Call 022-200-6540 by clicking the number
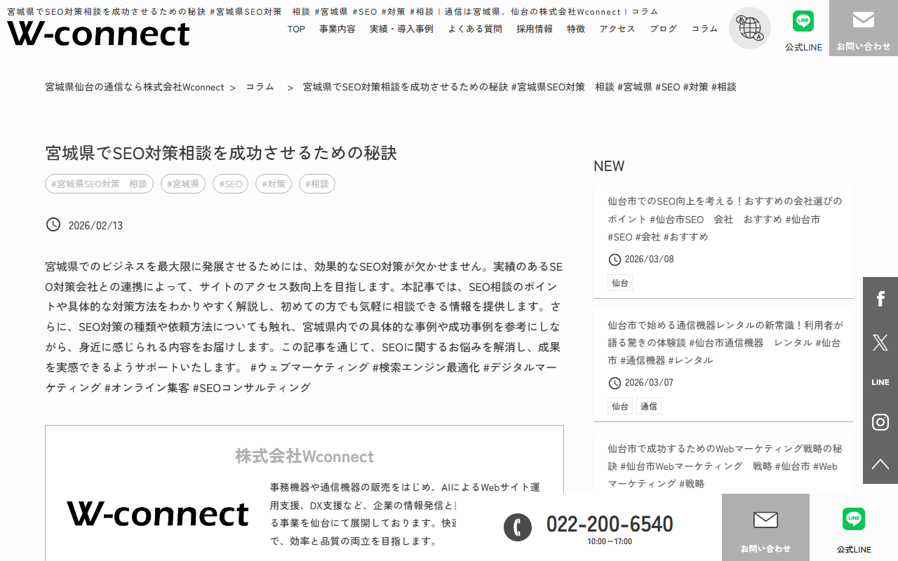The image size is (898, 561). click(x=609, y=522)
